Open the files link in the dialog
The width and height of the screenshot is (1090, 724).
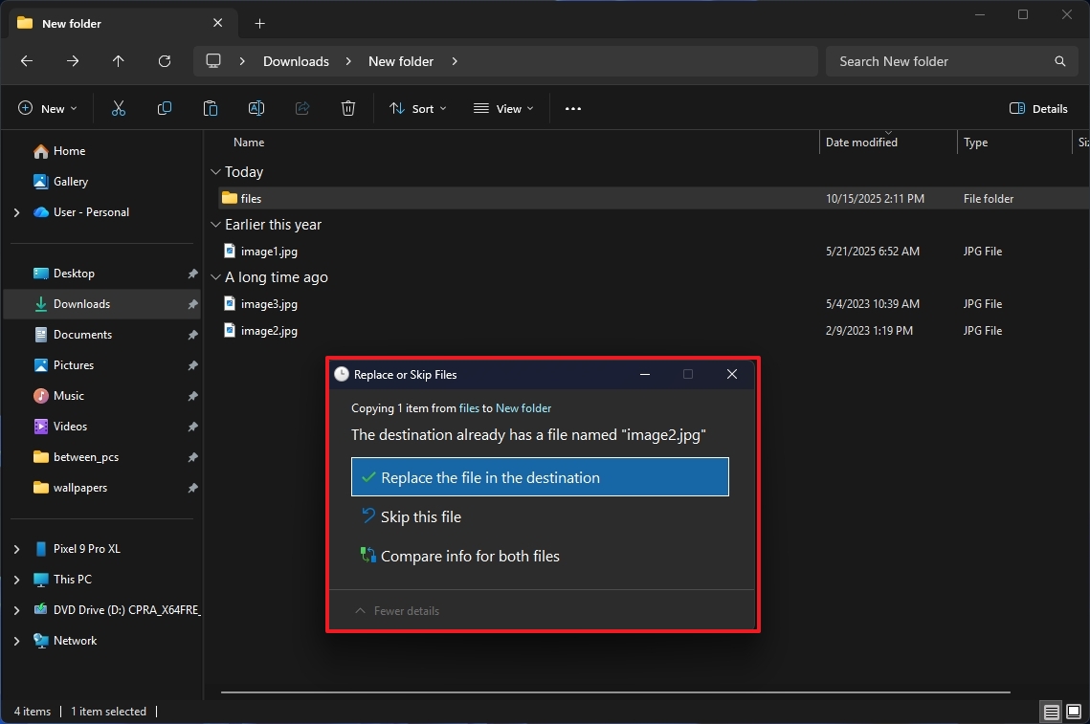tap(468, 407)
